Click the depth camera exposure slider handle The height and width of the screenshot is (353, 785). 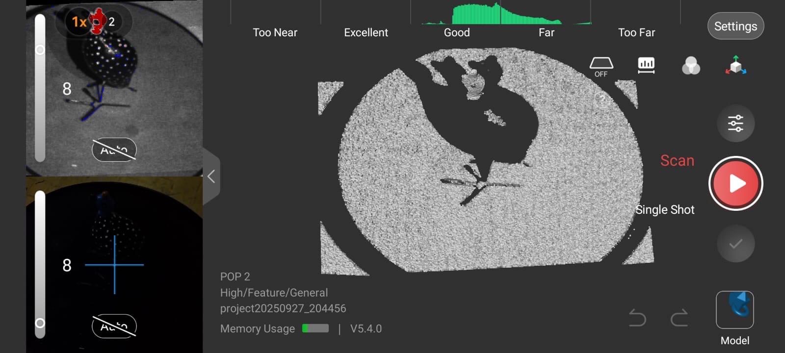[x=40, y=50]
